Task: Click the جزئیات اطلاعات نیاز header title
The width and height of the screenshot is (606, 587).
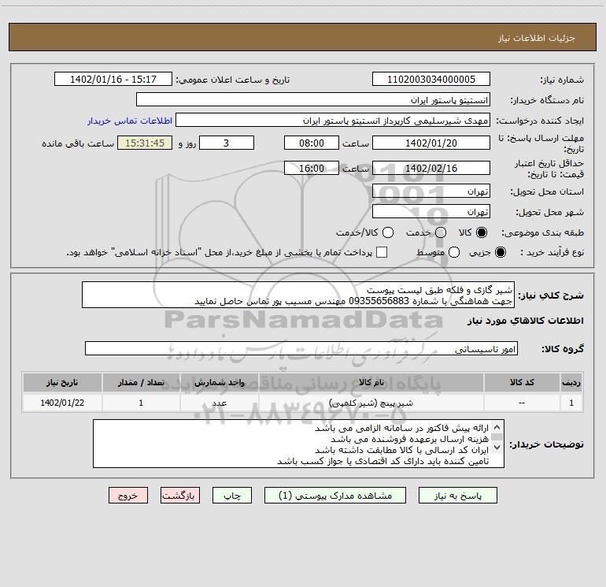Action: pyautogui.click(x=537, y=38)
